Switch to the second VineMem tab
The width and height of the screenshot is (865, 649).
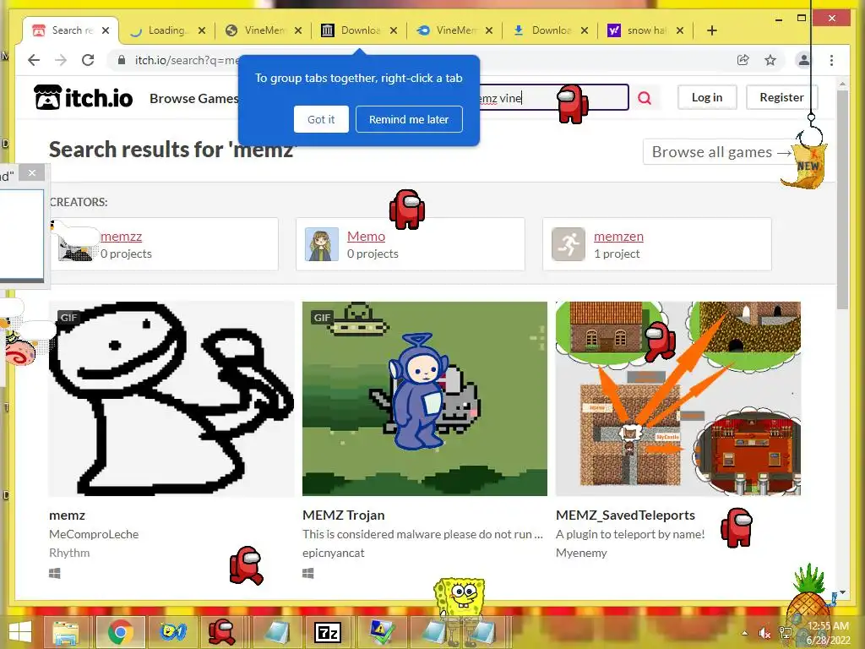pyautogui.click(x=454, y=30)
